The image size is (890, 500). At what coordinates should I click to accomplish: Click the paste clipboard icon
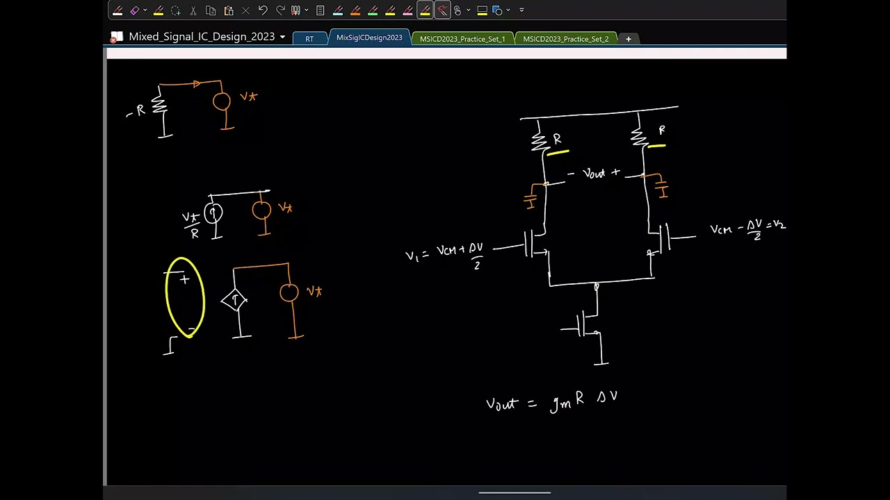click(x=229, y=10)
